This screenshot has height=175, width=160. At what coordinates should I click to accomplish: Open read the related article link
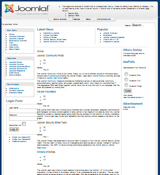coord(133,97)
